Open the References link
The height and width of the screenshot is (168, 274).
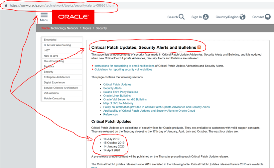(110, 115)
